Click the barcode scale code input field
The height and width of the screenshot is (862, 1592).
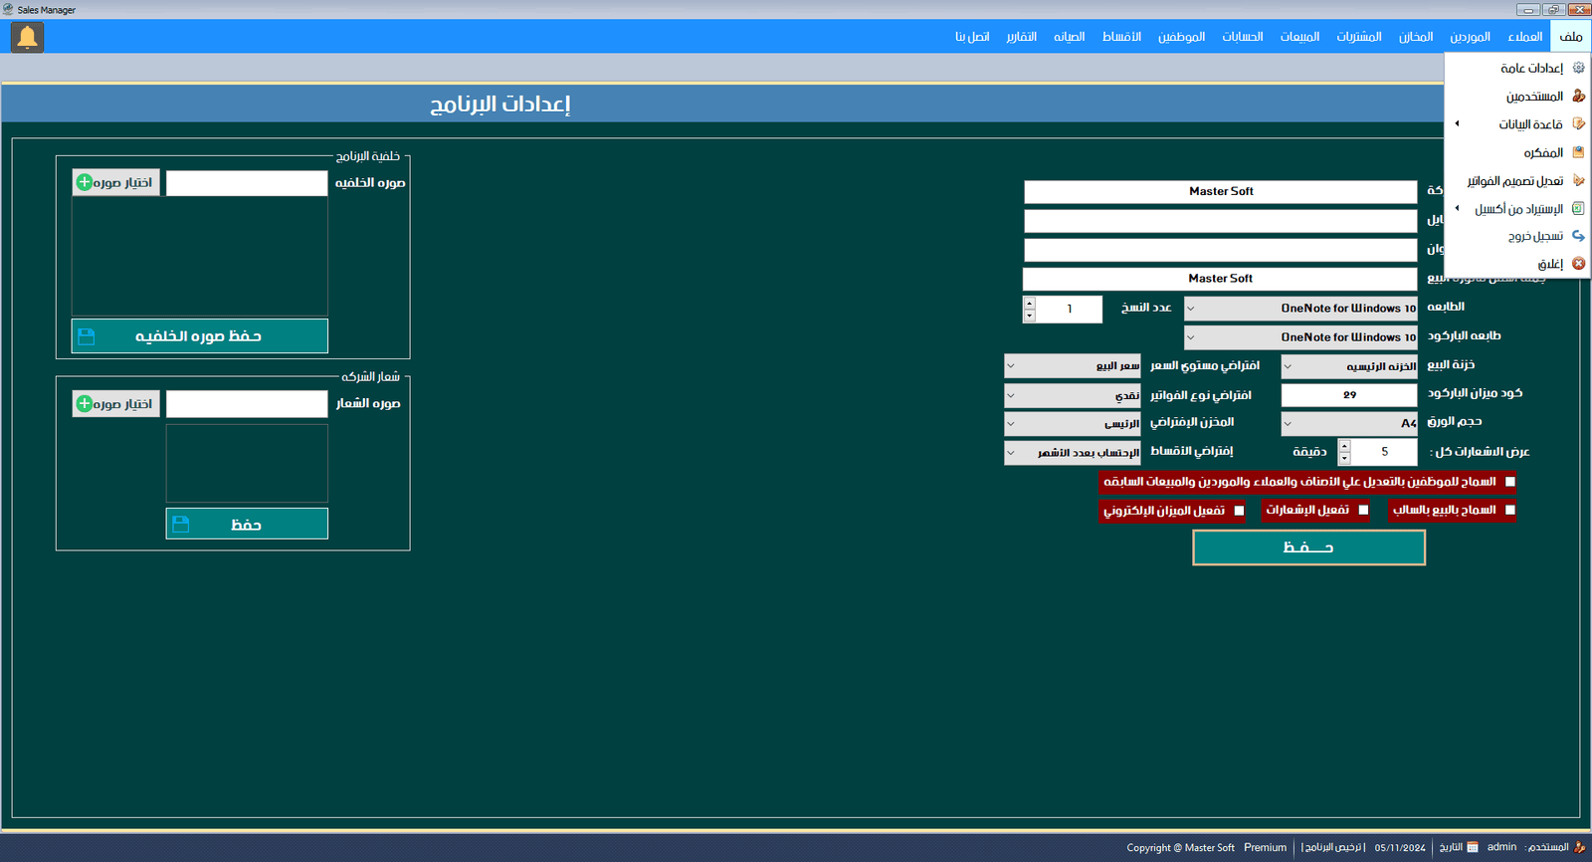point(1348,395)
